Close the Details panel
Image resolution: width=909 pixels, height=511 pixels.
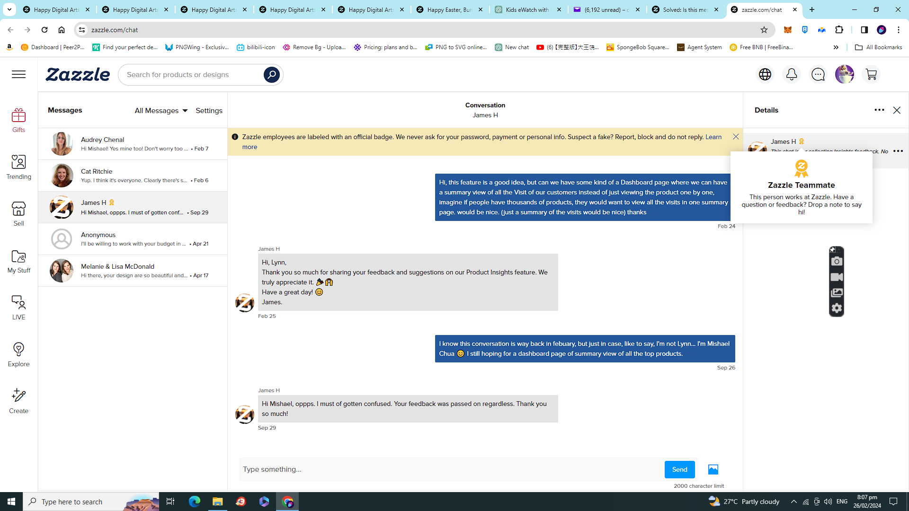[897, 110]
